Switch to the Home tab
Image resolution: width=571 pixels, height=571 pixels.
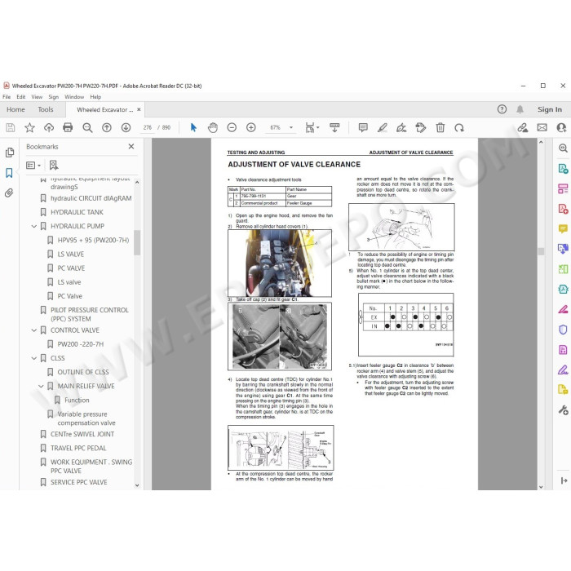coord(15,109)
